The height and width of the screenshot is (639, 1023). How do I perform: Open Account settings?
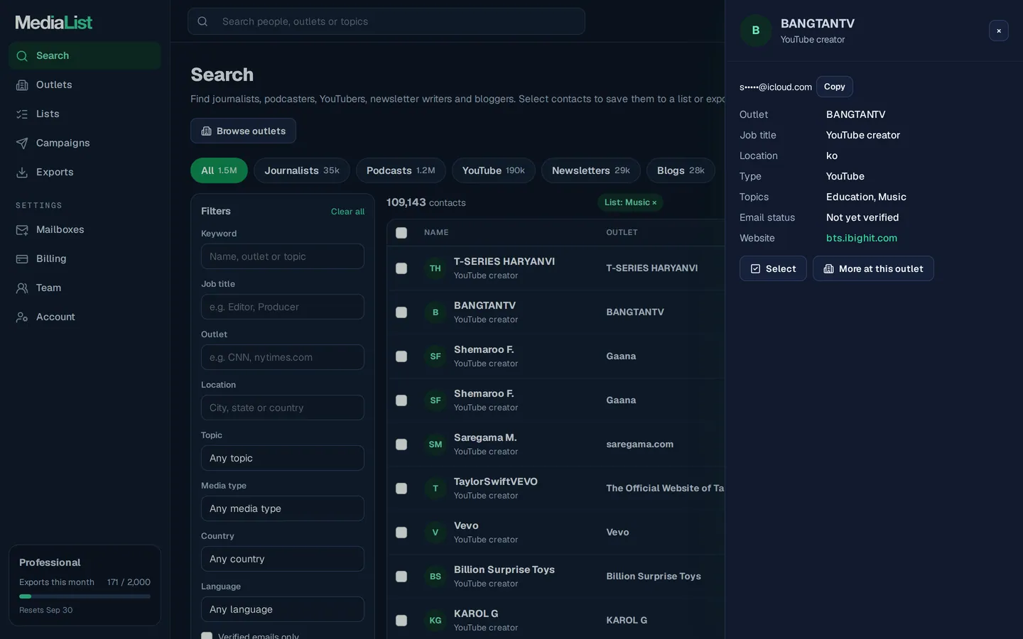85,317
